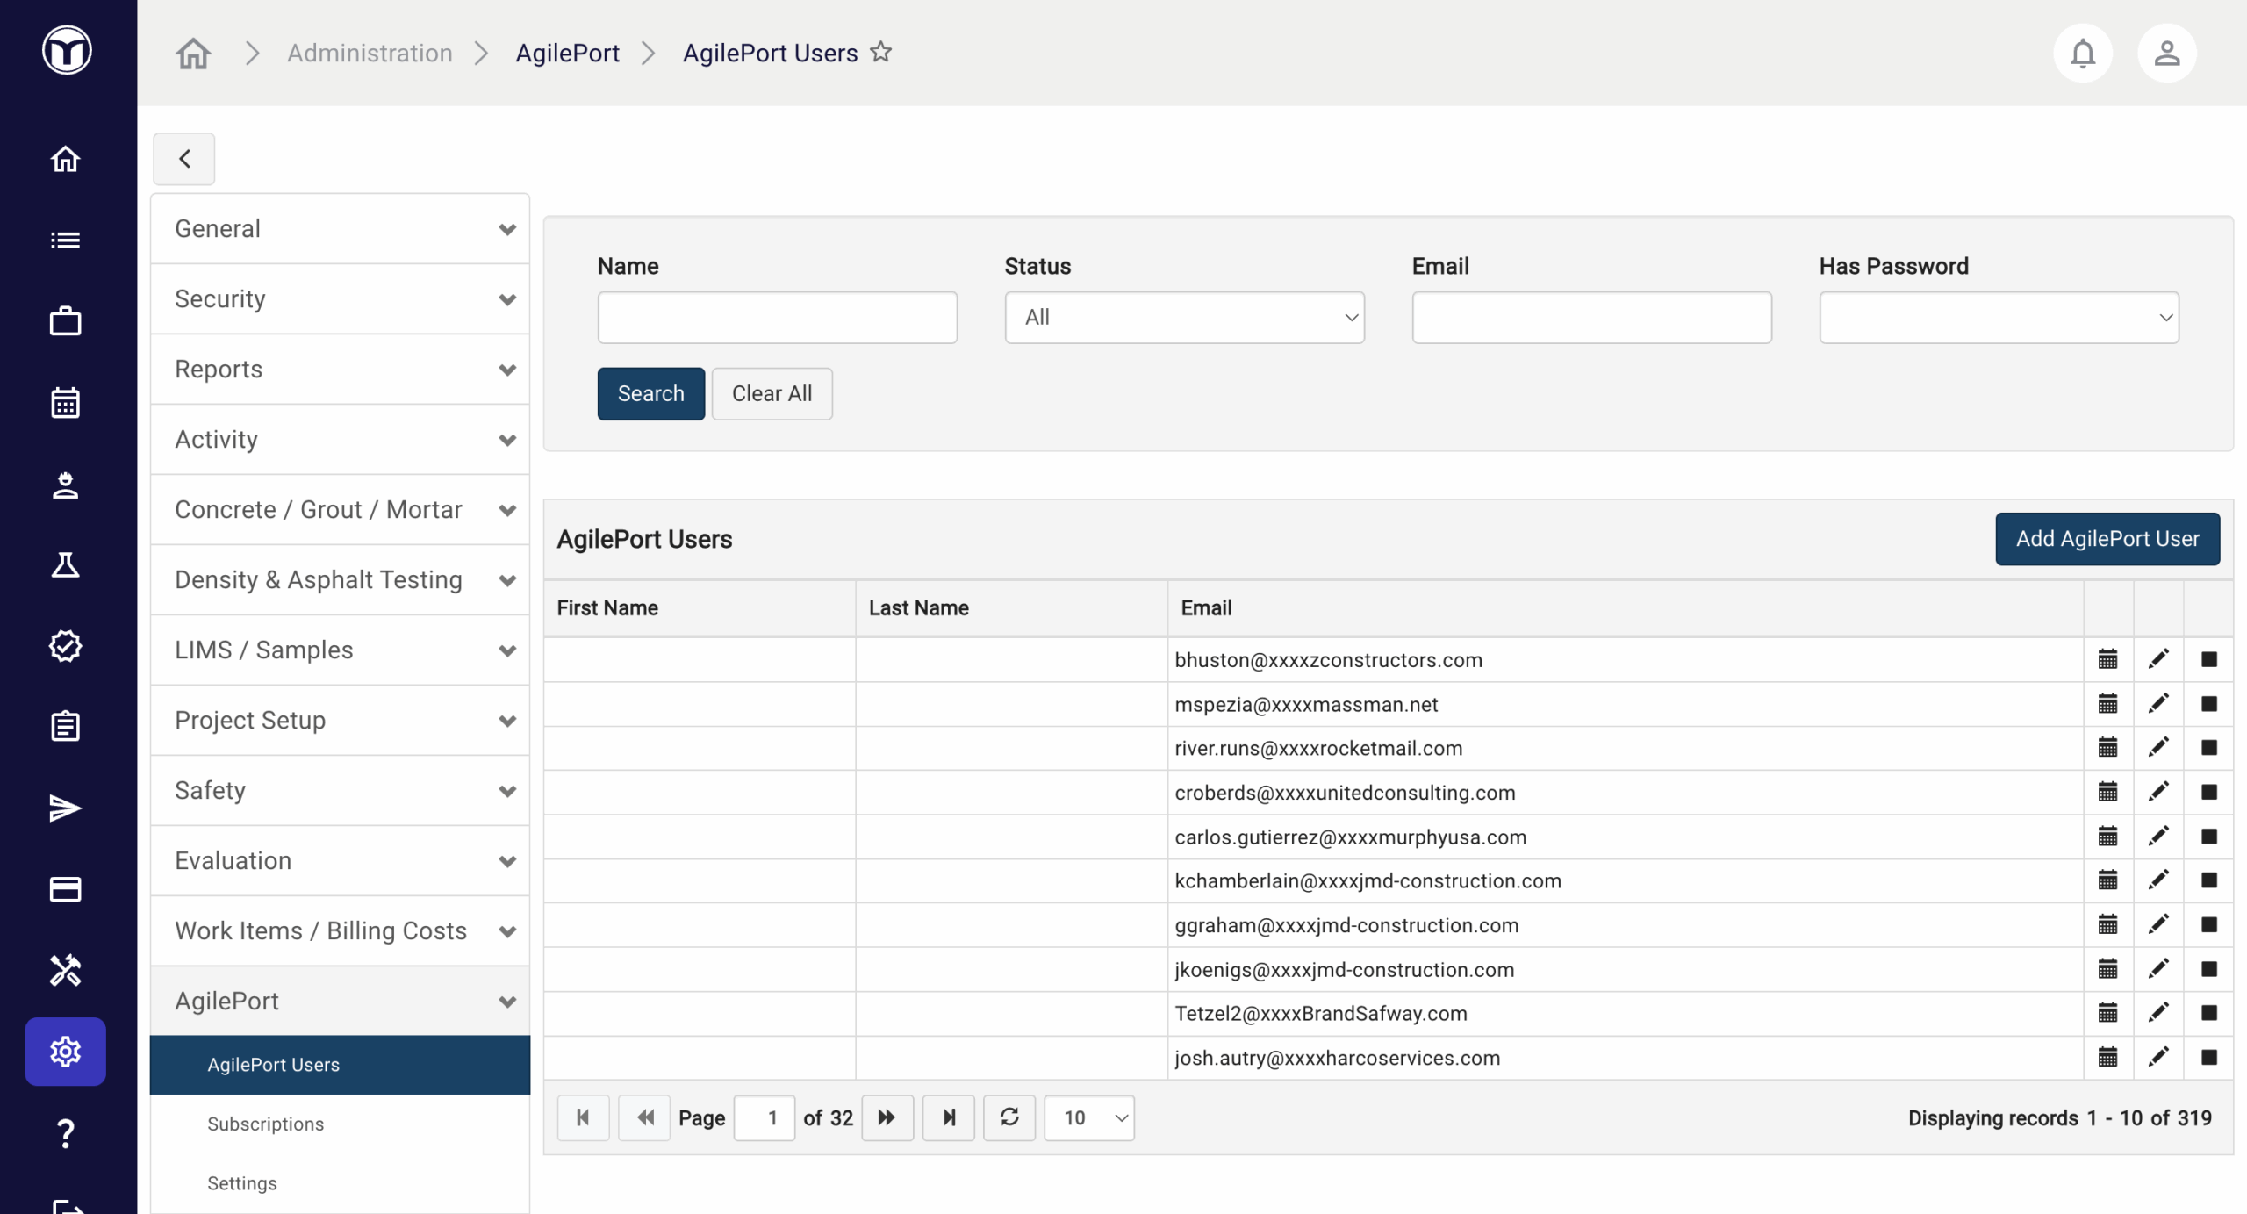Focus the Email search field
The width and height of the screenshot is (2247, 1214).
pos(1591,317)
